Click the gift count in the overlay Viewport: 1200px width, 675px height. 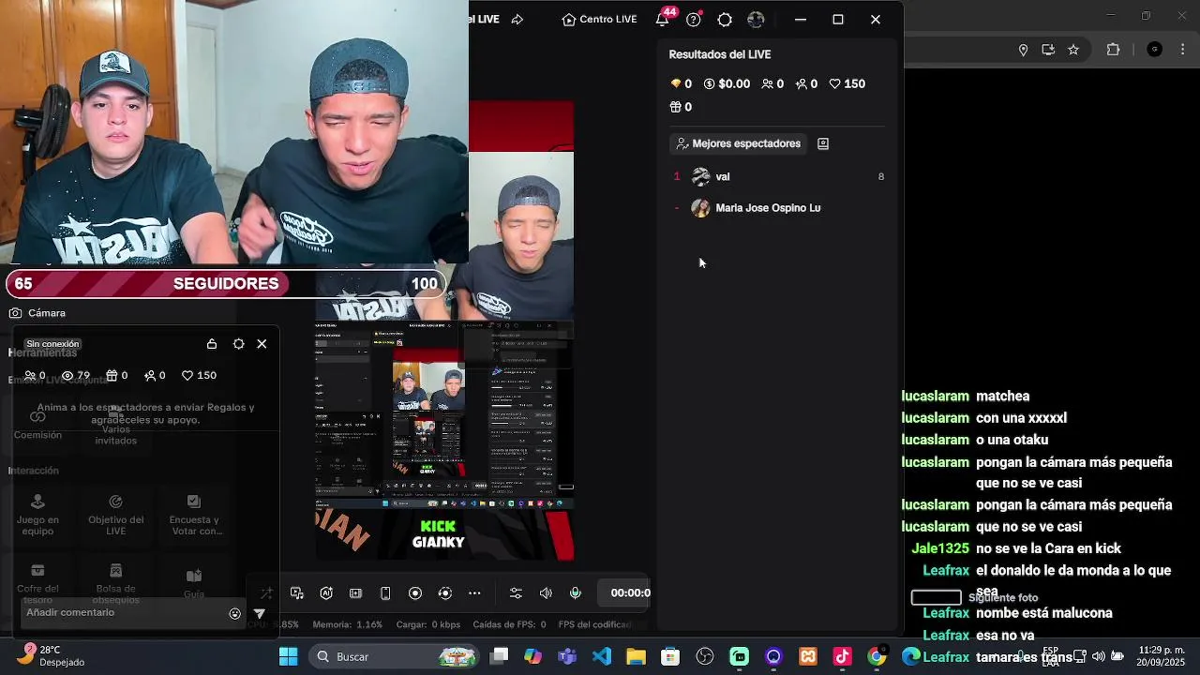[117, 375]
